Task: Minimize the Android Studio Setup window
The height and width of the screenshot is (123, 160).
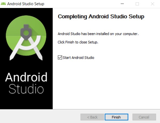Action: pos(122,4)
